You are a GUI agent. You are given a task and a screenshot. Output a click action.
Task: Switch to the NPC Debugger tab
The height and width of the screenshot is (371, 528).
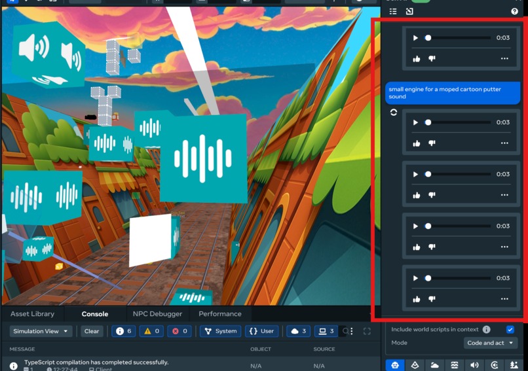tap(157, 314)
